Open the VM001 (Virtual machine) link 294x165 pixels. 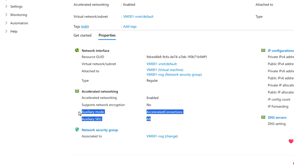point(165,70)
